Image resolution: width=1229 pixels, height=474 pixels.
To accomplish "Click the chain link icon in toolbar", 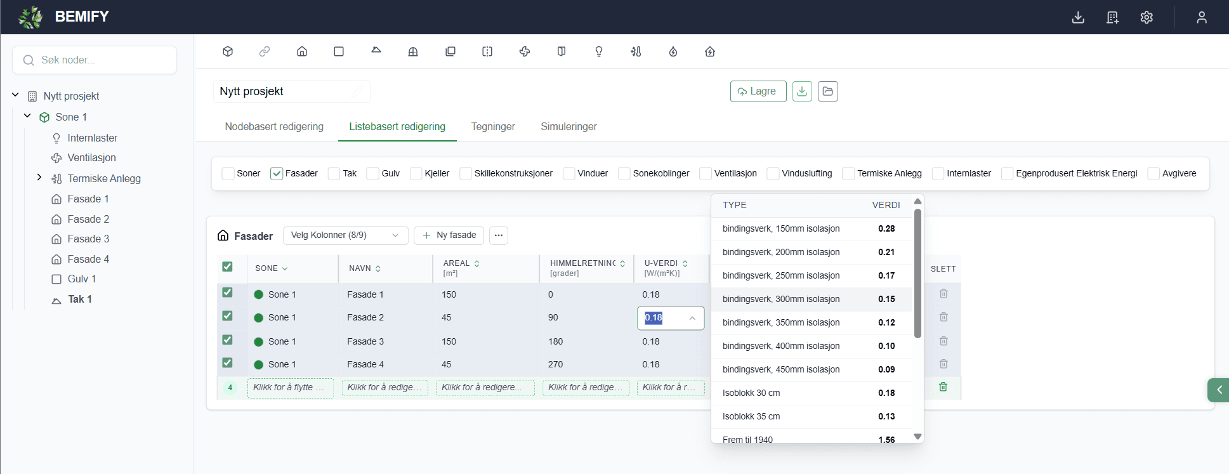I will tap(265, 51).
